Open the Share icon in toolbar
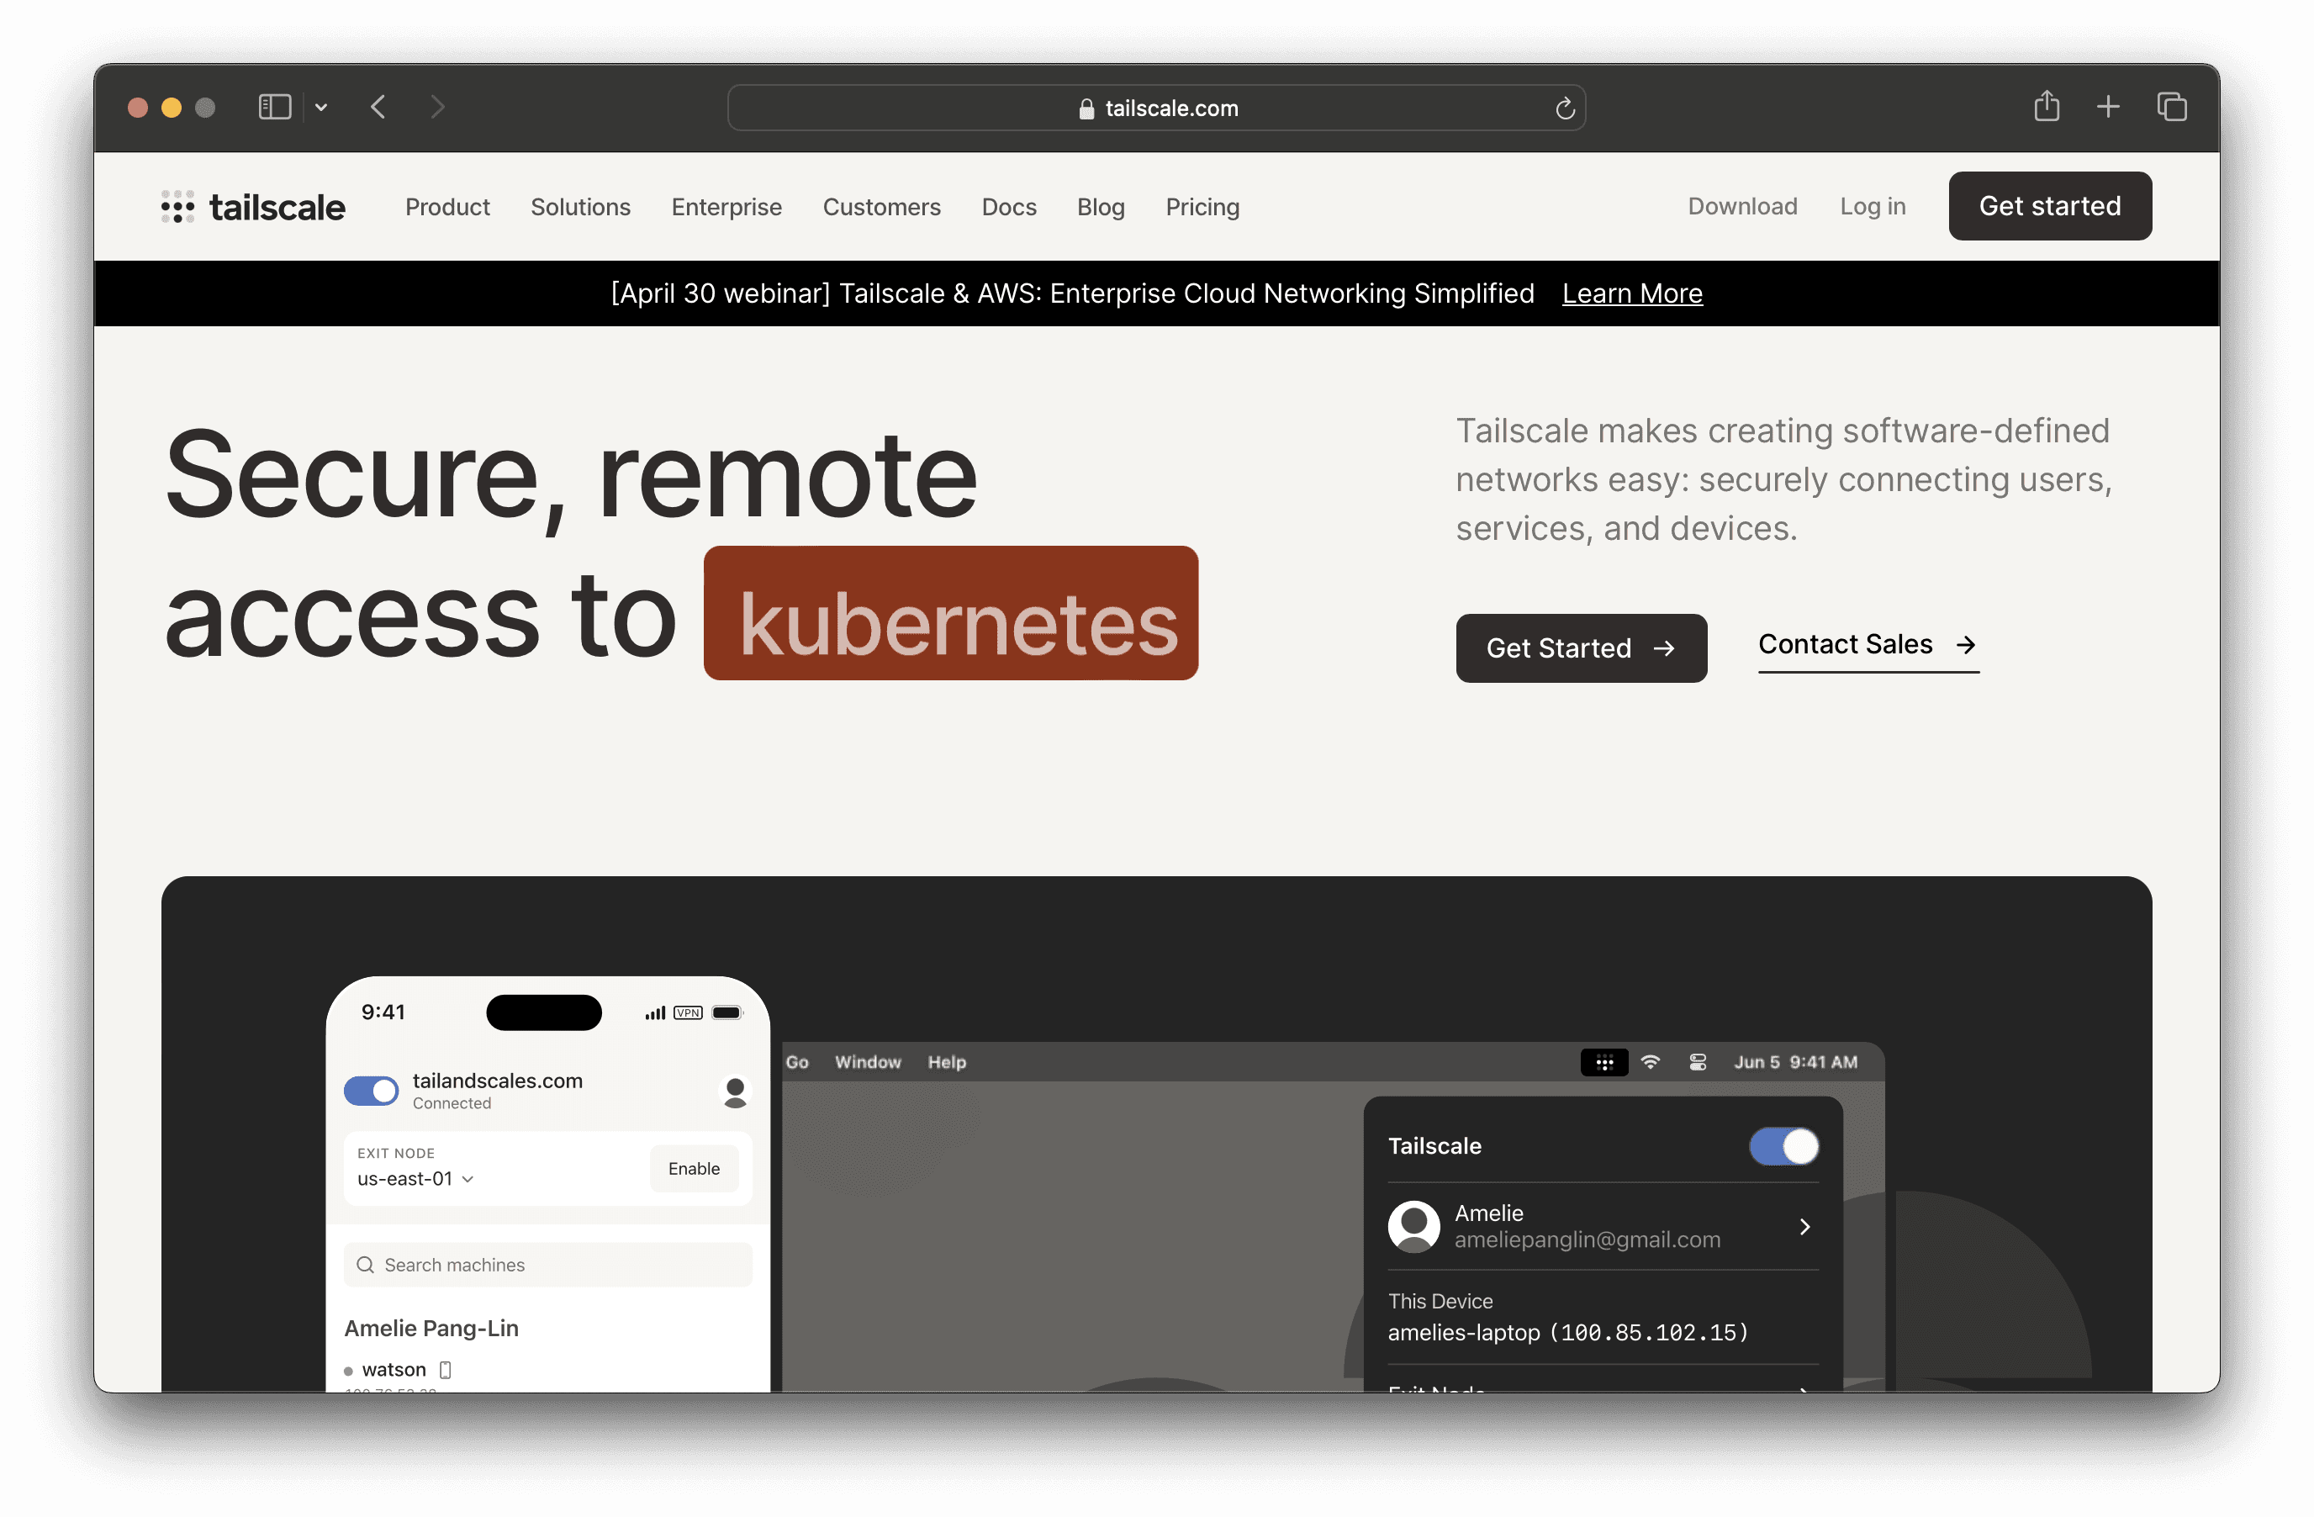 [2046, 107]
